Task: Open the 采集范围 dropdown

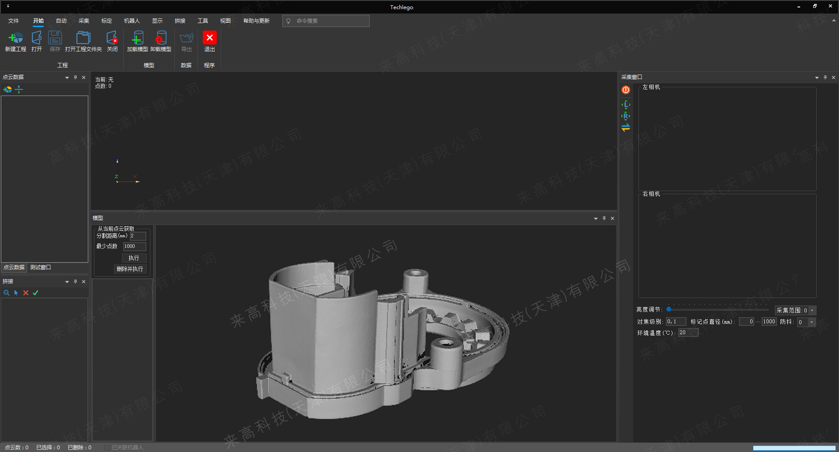Action: tap(812, 311)
